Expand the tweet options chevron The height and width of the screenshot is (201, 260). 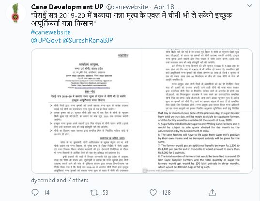click(x=249, y=6)
